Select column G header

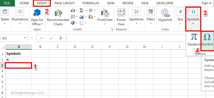[x=127, y=47]
